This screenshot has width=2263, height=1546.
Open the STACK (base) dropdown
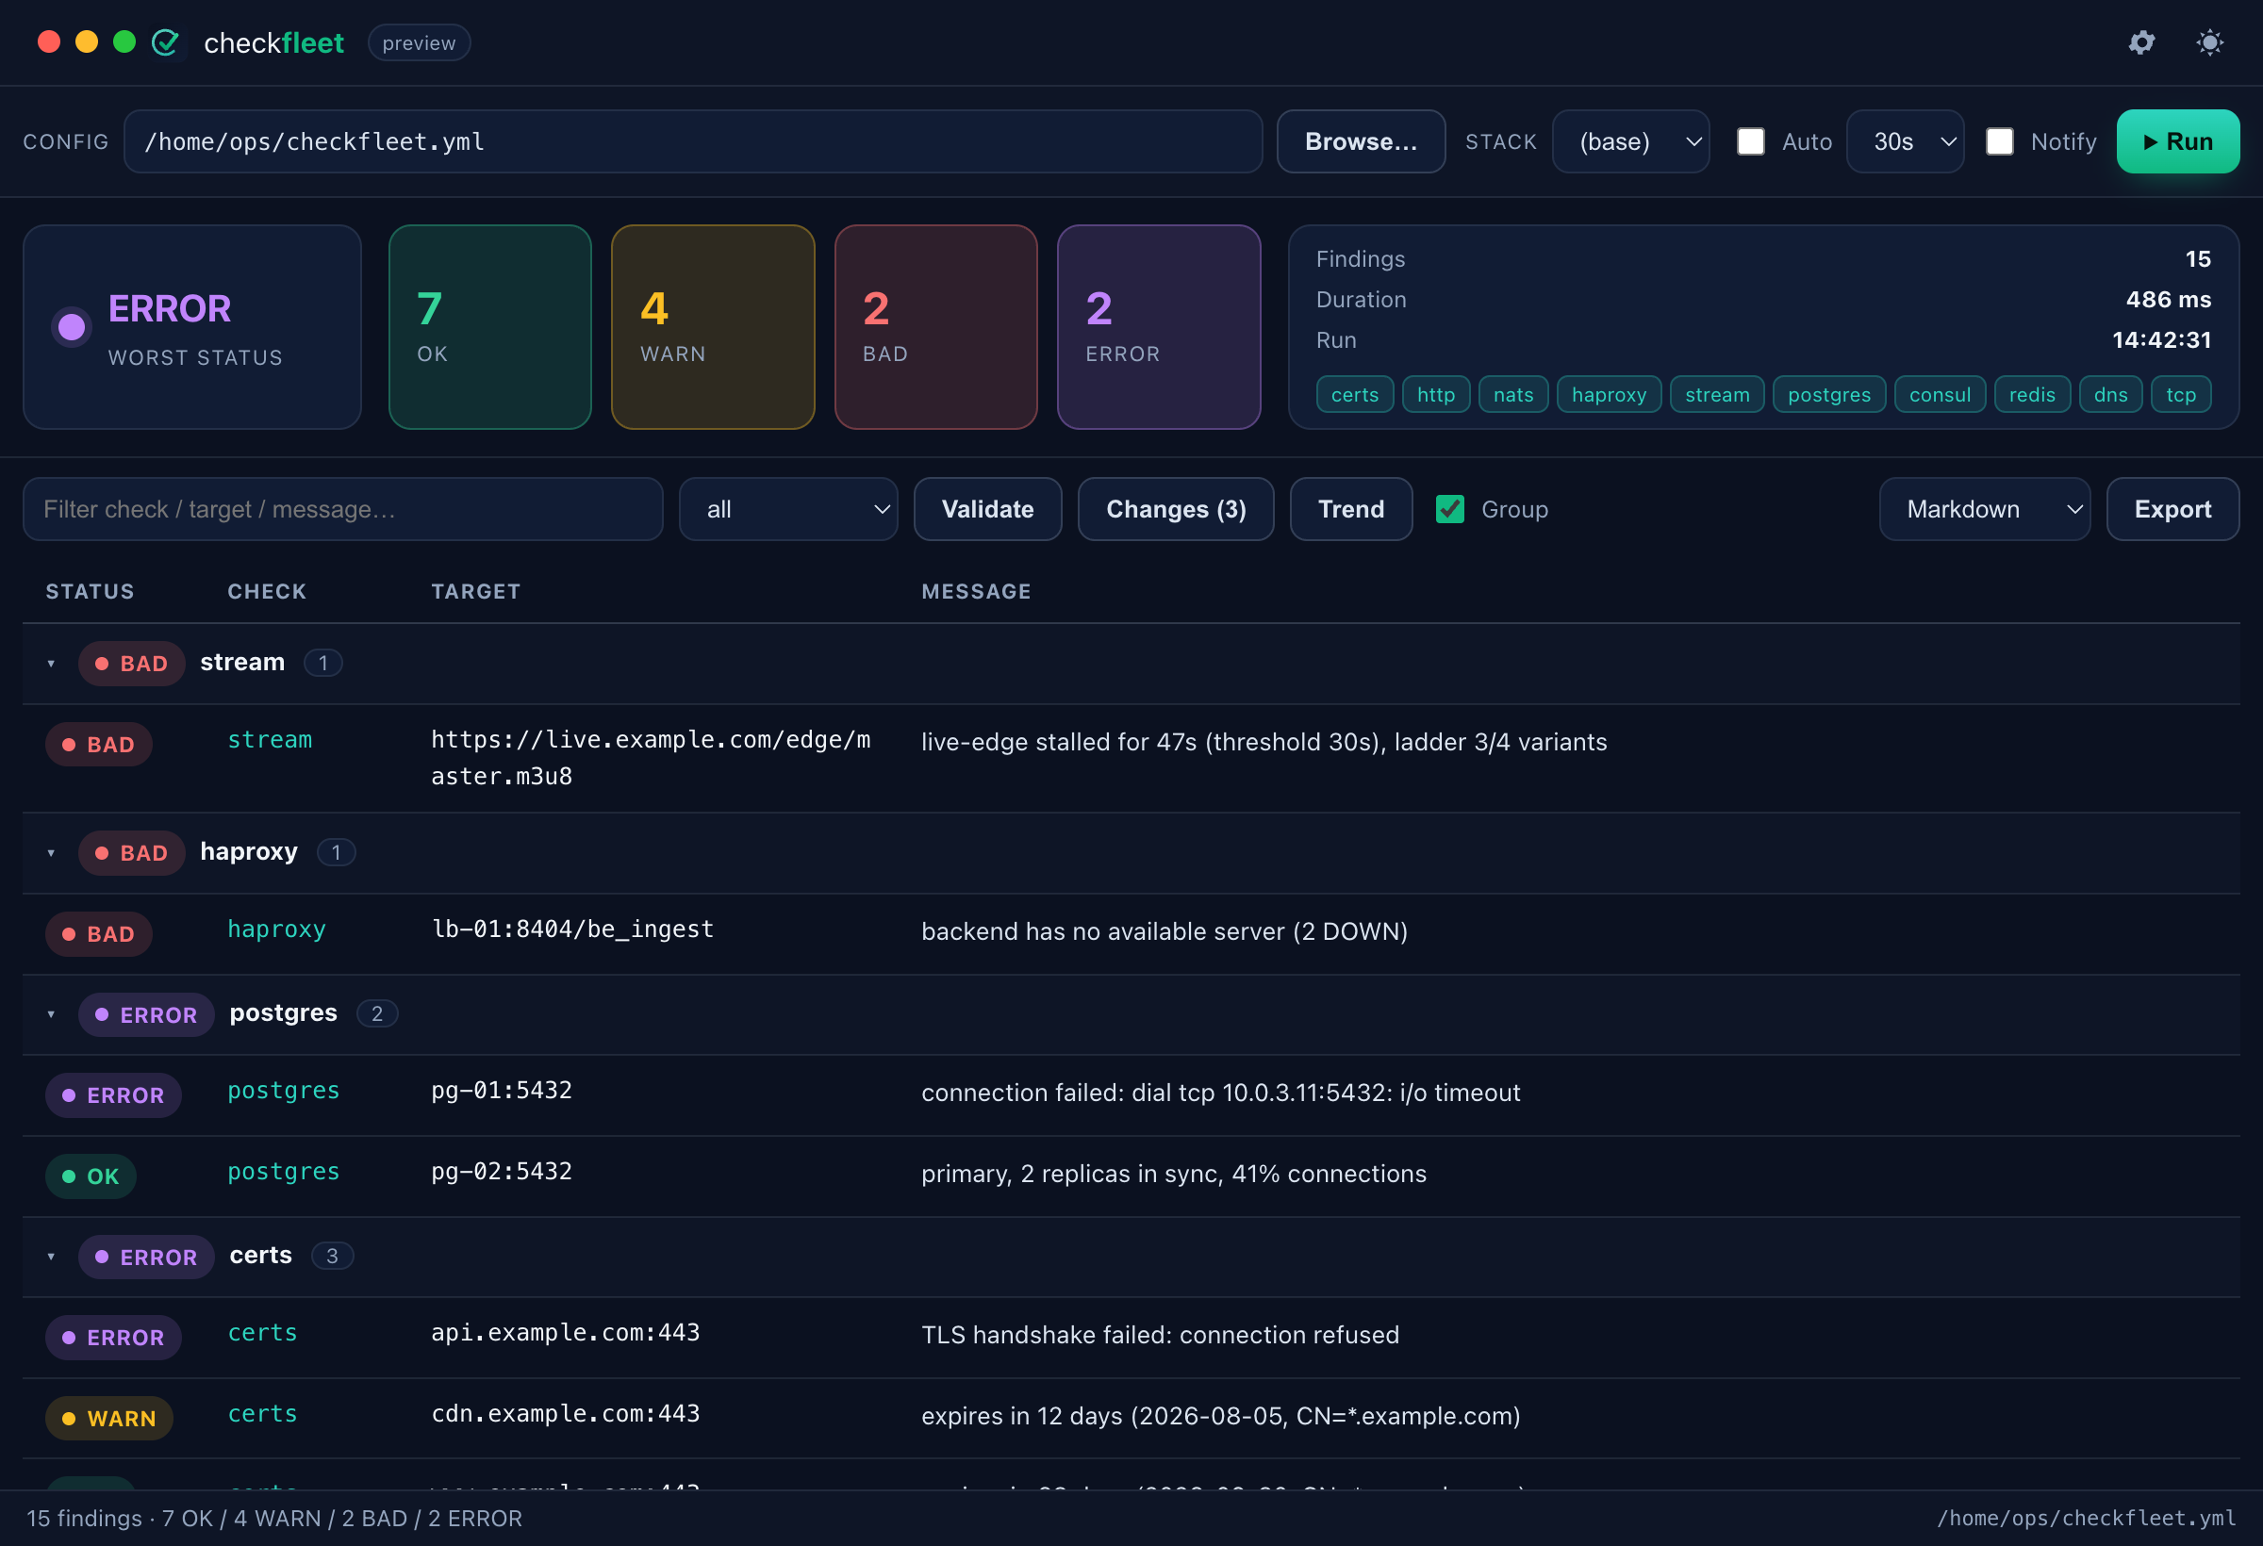[x=1630, y=141]
